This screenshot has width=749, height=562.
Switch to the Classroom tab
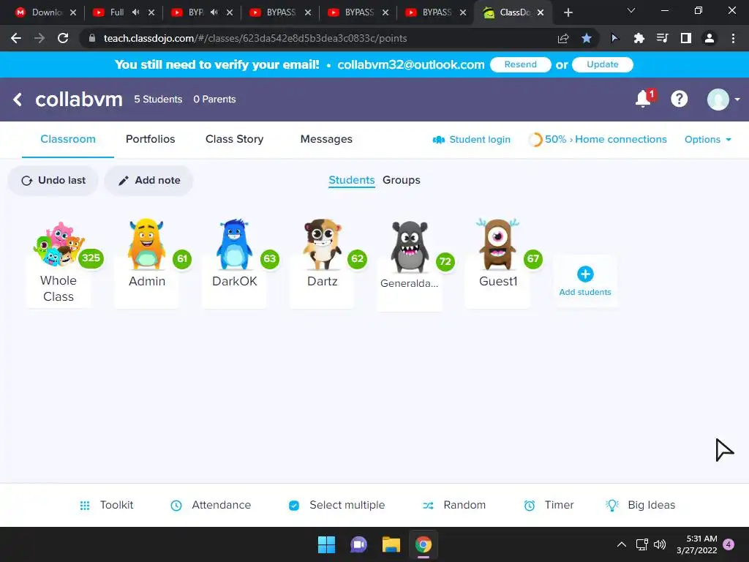[x=68, y=139]
